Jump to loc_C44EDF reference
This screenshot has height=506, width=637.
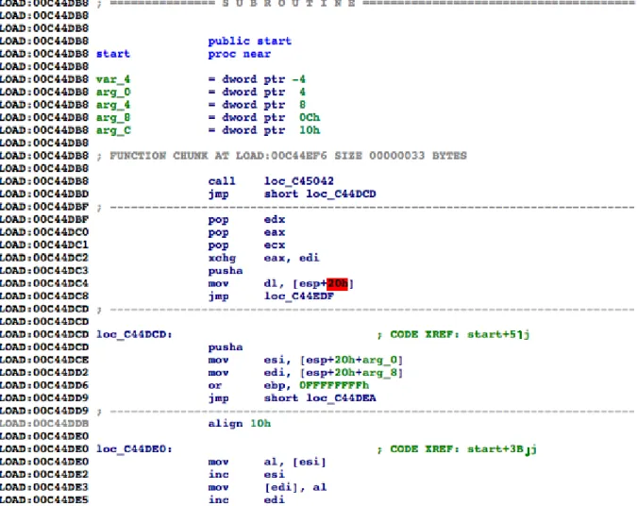[x=298, y=296]
